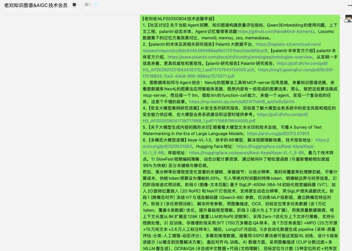Open the huggingface.co/spaces Keye-VL demo link

point(246,153)
